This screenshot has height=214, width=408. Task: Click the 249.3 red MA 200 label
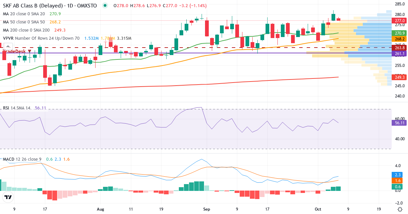coord(400,77)
